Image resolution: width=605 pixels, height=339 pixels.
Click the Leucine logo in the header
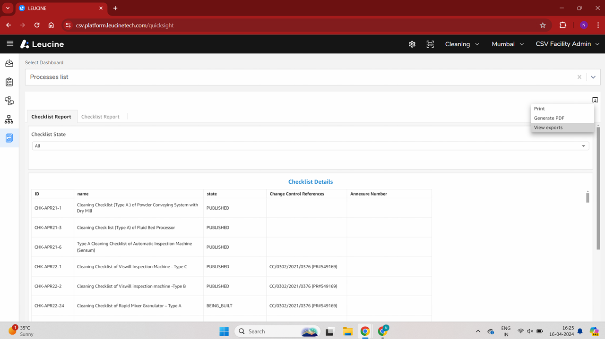tap(42, 44)
